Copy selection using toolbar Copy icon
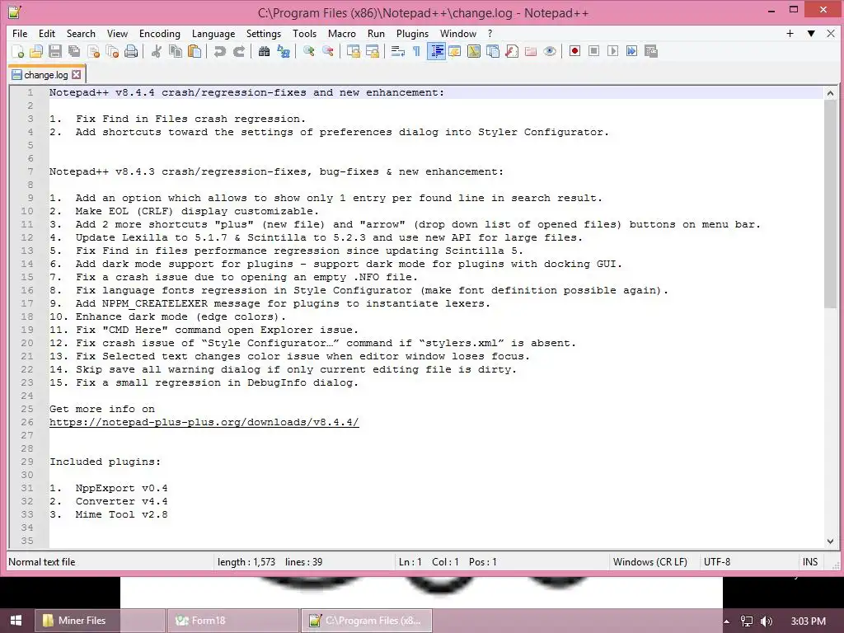The height and width of the screenshot is (633, 844). [176, 51]
